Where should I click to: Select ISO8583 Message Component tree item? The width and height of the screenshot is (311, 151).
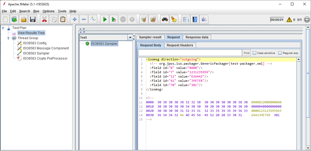click(46, 48)
